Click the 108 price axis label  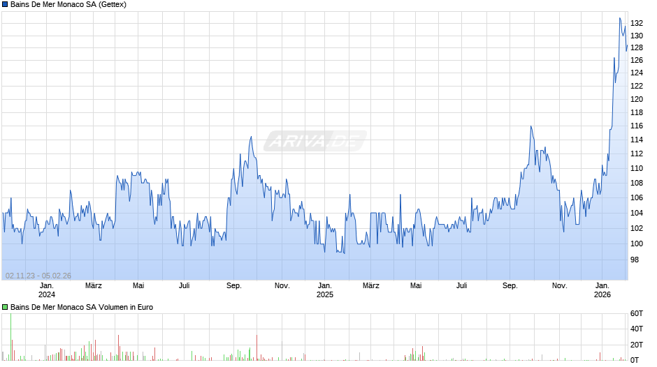coord(637,183)
